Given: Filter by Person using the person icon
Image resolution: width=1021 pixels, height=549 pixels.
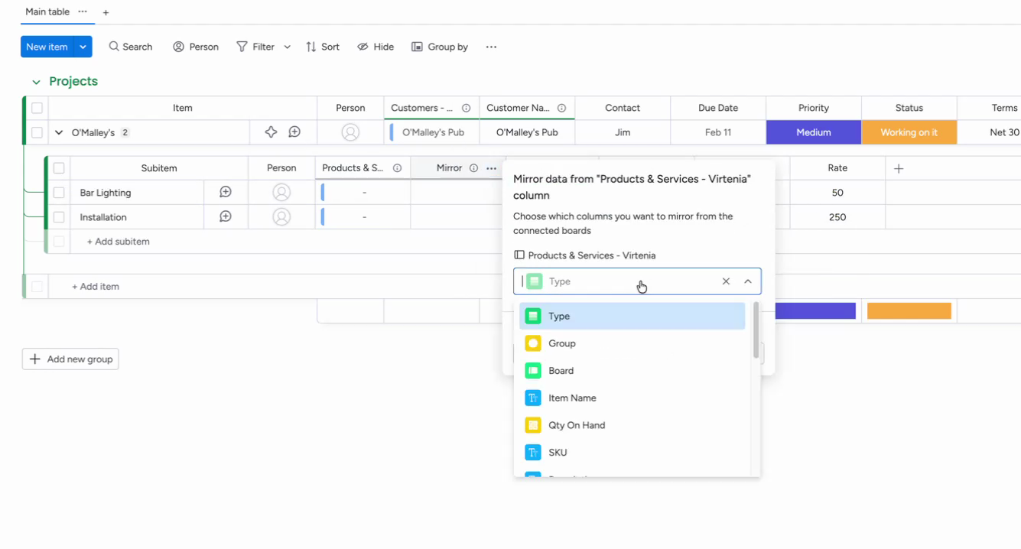Looking at the screenshot, I should pos(177,47).
